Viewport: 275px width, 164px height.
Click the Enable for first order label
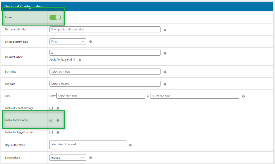coord(17,120)
